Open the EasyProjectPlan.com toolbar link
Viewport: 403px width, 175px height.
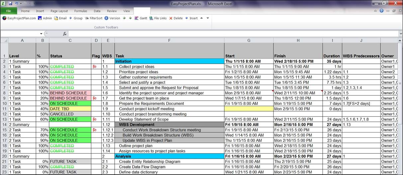(x=19, y=18)
